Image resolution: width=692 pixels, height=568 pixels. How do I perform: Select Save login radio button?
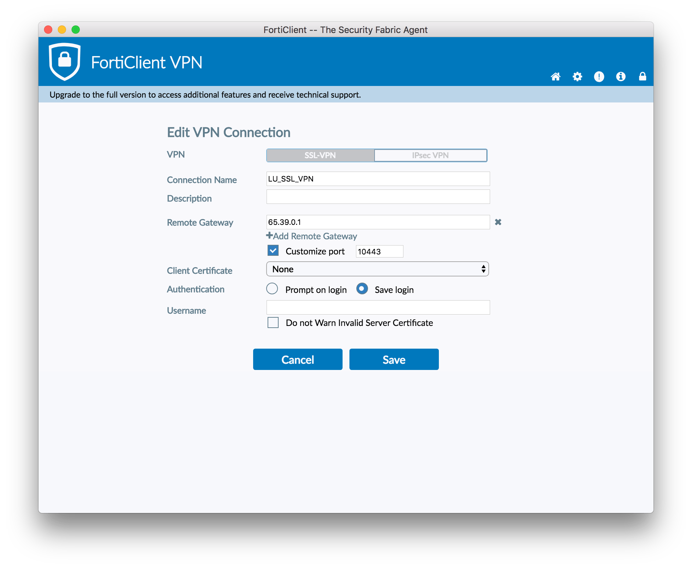pos(362,289)
